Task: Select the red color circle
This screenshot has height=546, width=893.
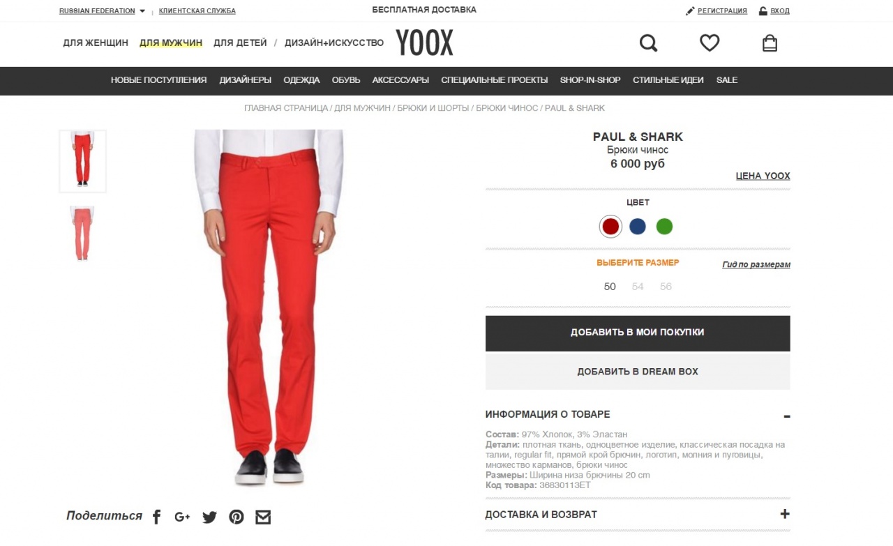Action: click(x=610, y=227)
